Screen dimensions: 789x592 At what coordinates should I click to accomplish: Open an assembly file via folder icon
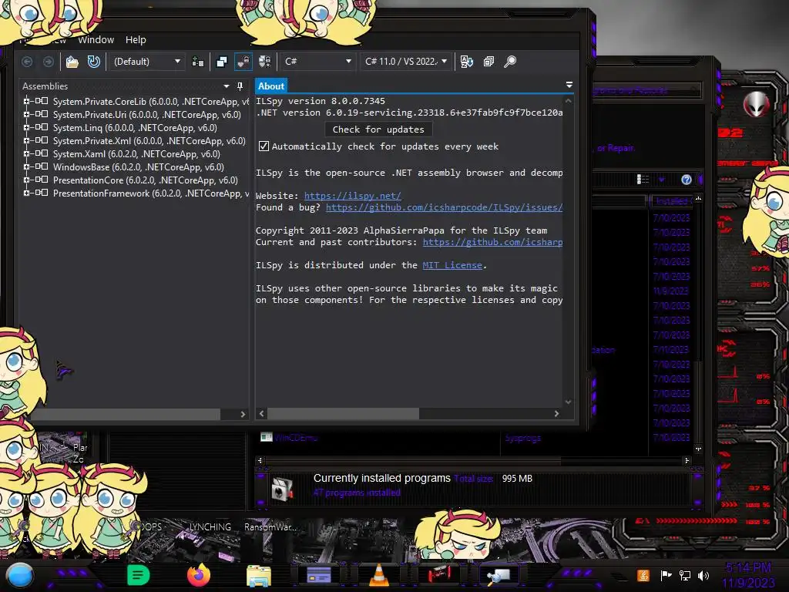(x=72, y=62)
